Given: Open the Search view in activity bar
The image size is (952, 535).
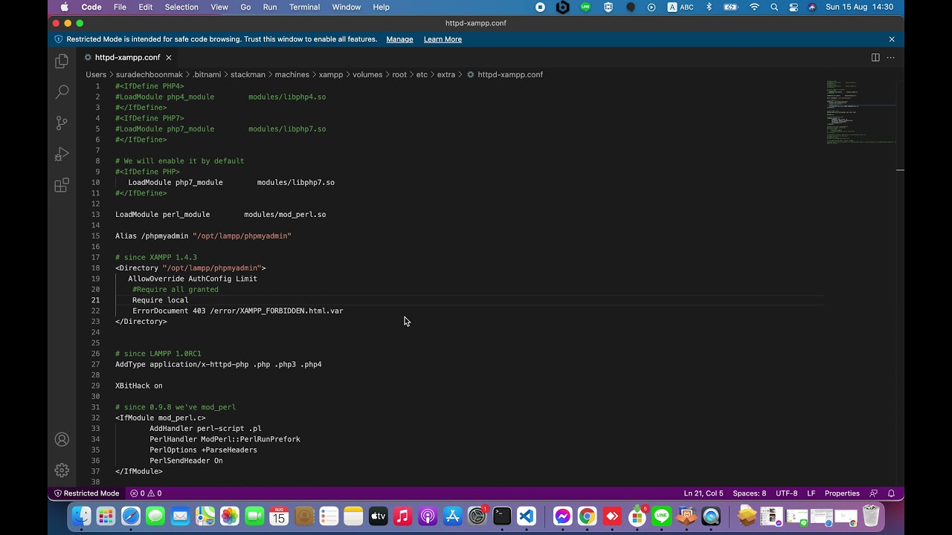Looking at the screenshot, I should click(x=62, y=92).
